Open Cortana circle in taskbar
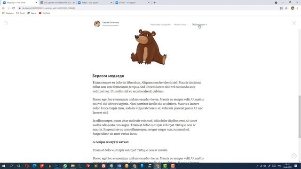301x169 pixels. pyautogui.click(x=19, y=166)
